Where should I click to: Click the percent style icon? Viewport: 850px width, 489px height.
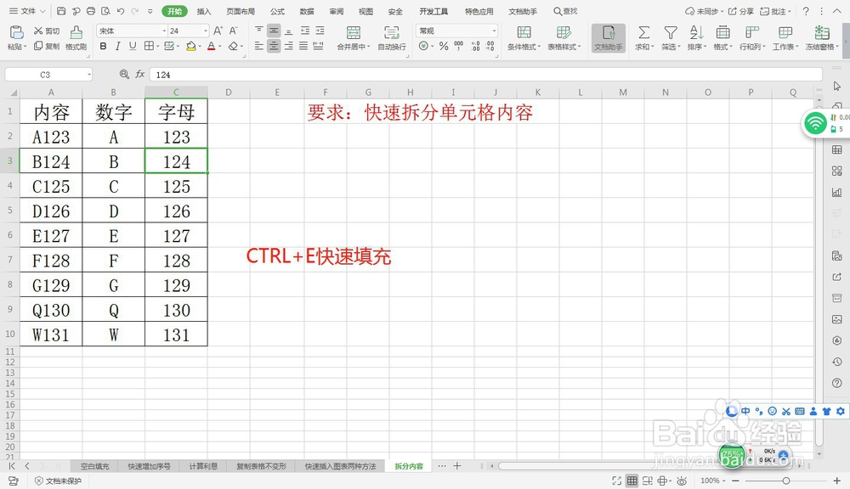coord(444,46)
